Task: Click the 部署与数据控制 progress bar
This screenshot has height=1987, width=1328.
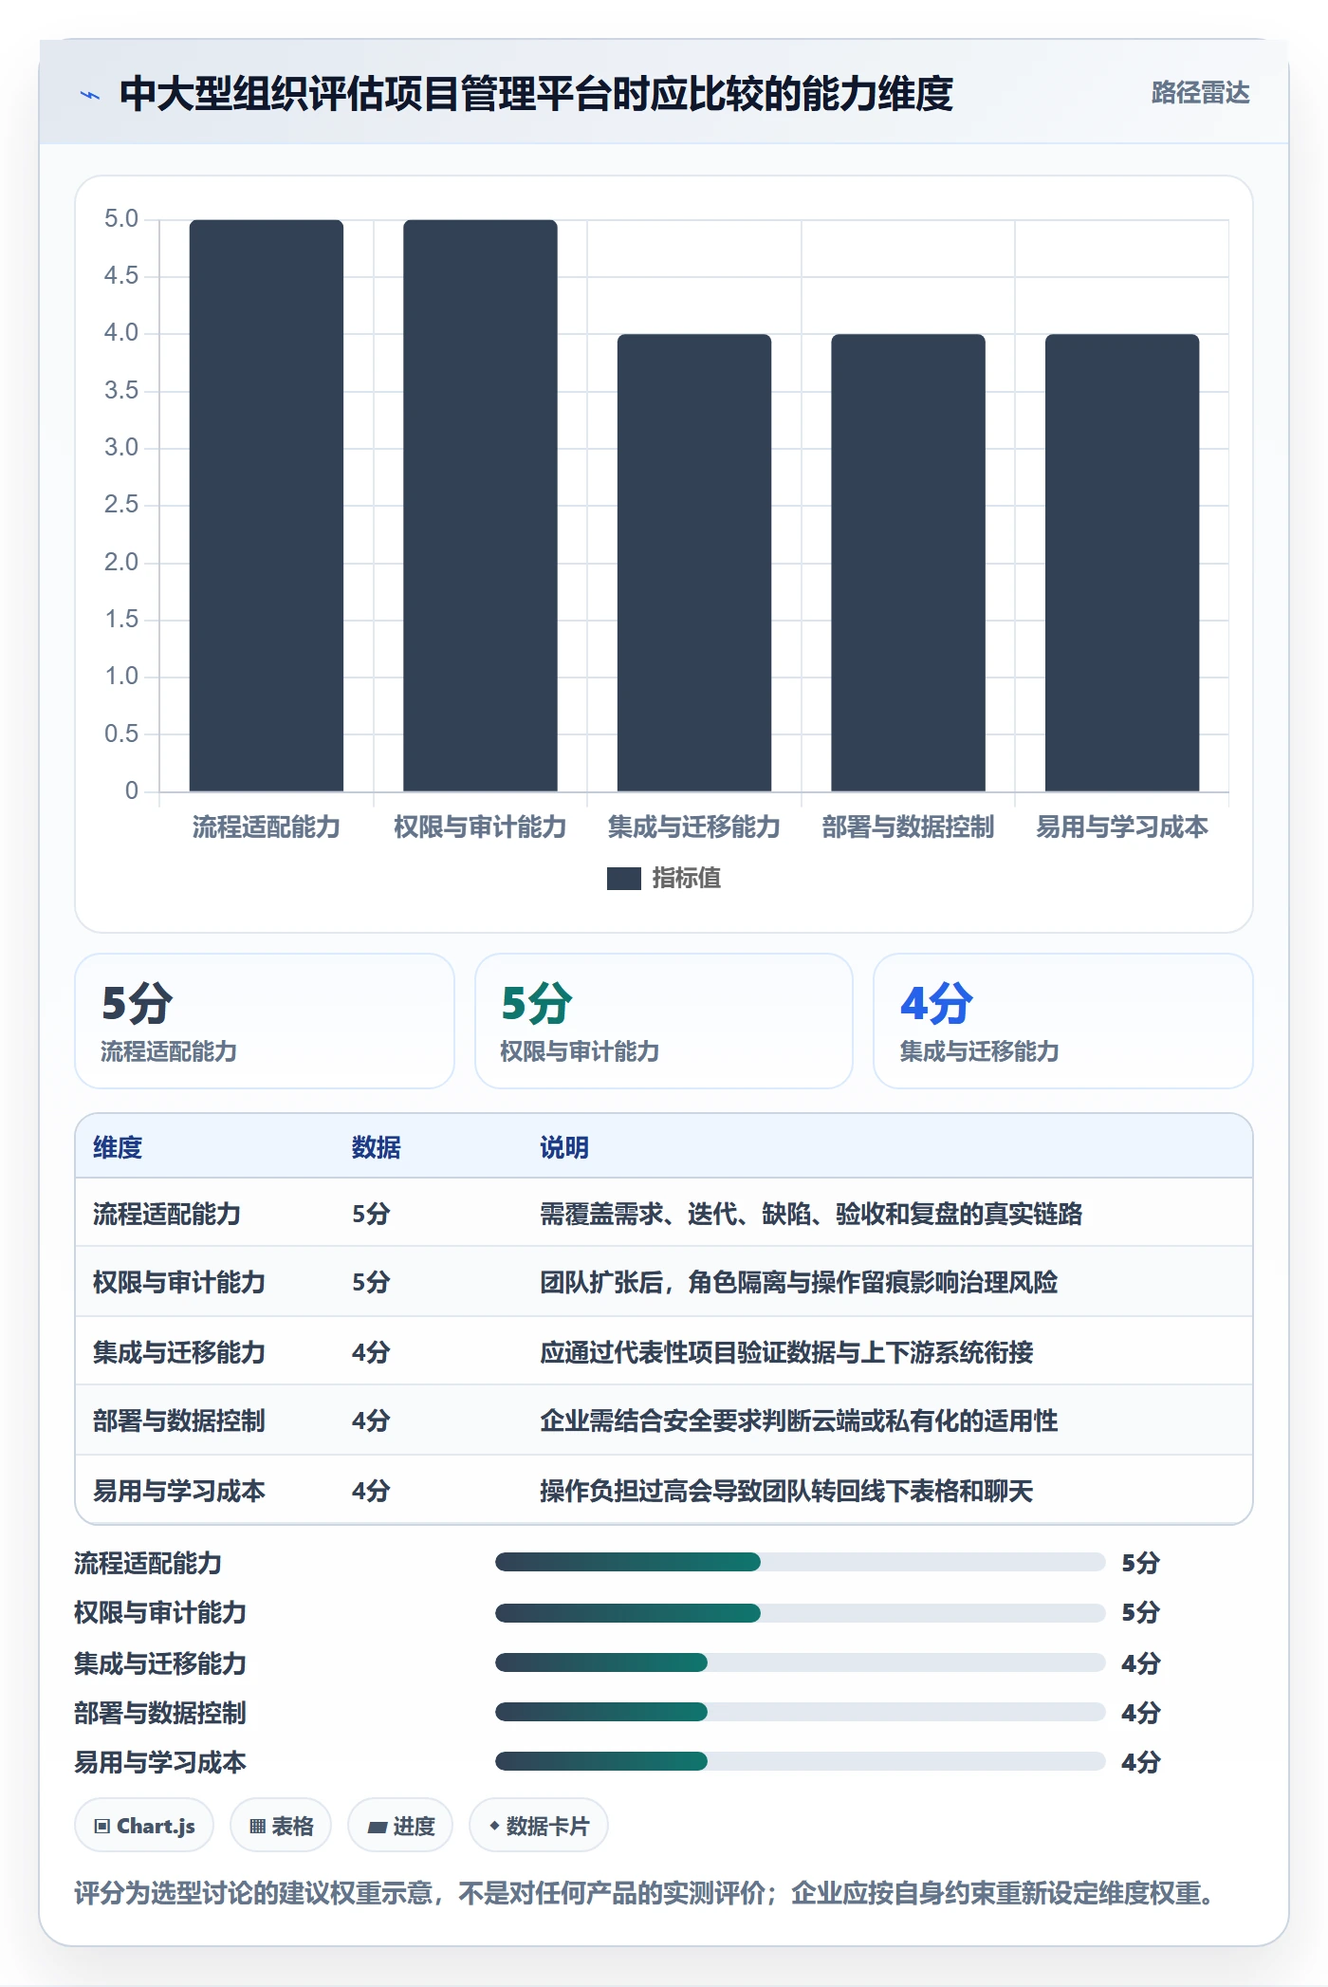Action: pos(801,1712)
